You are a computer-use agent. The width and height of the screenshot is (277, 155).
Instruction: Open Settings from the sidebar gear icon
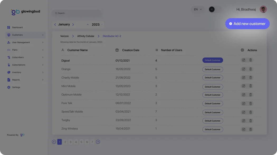[x=9, y=87]
